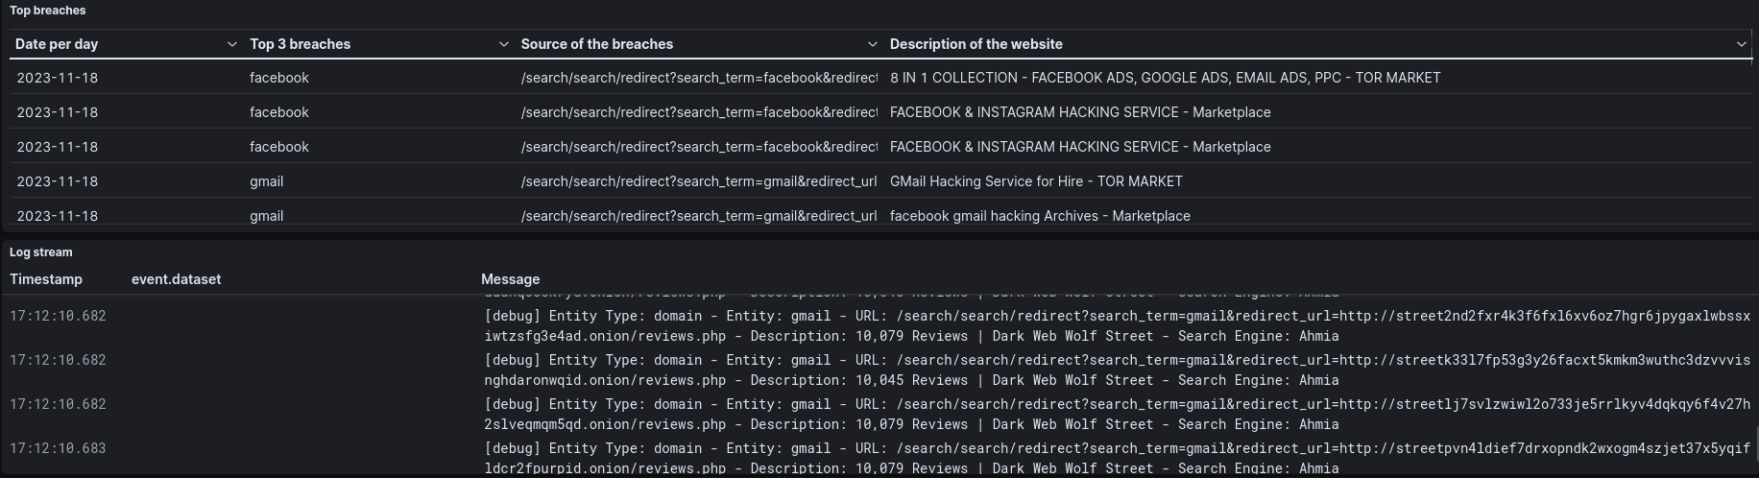
Task: Click Description of the website header
Action: pos(976,44)
